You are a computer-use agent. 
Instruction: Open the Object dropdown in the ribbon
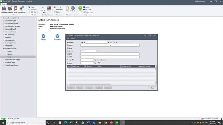32,7
